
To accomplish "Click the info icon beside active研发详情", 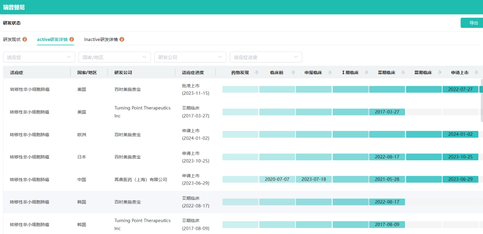I will tap(72, 40).
